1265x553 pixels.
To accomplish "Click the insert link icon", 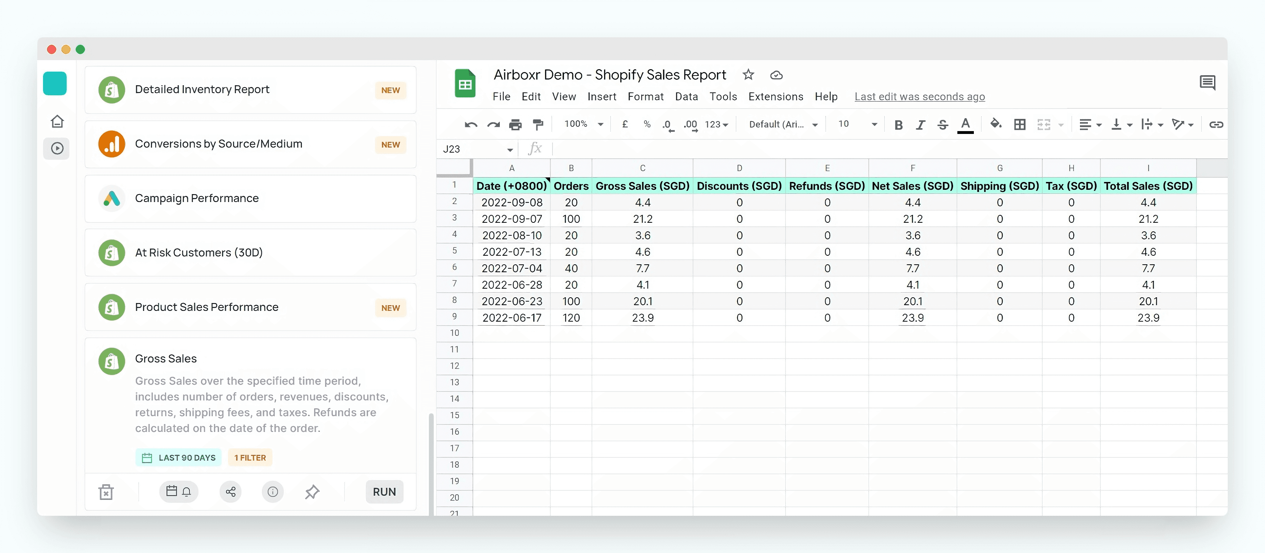I will coord(1216,125).
